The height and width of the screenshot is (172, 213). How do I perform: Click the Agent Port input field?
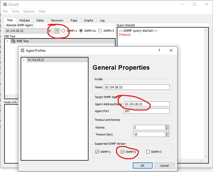147,111
